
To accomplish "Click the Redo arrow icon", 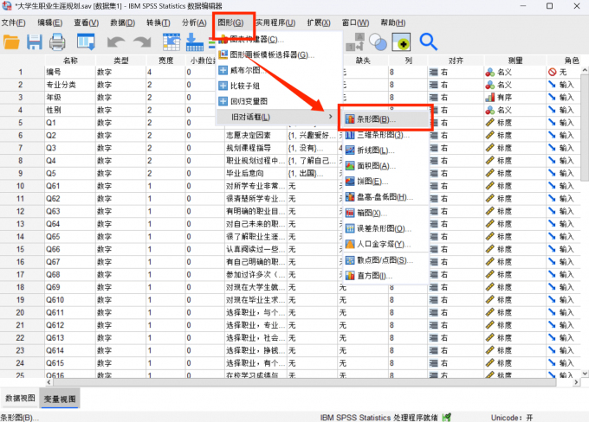I will pyautogui.click(x=142, y=42).
